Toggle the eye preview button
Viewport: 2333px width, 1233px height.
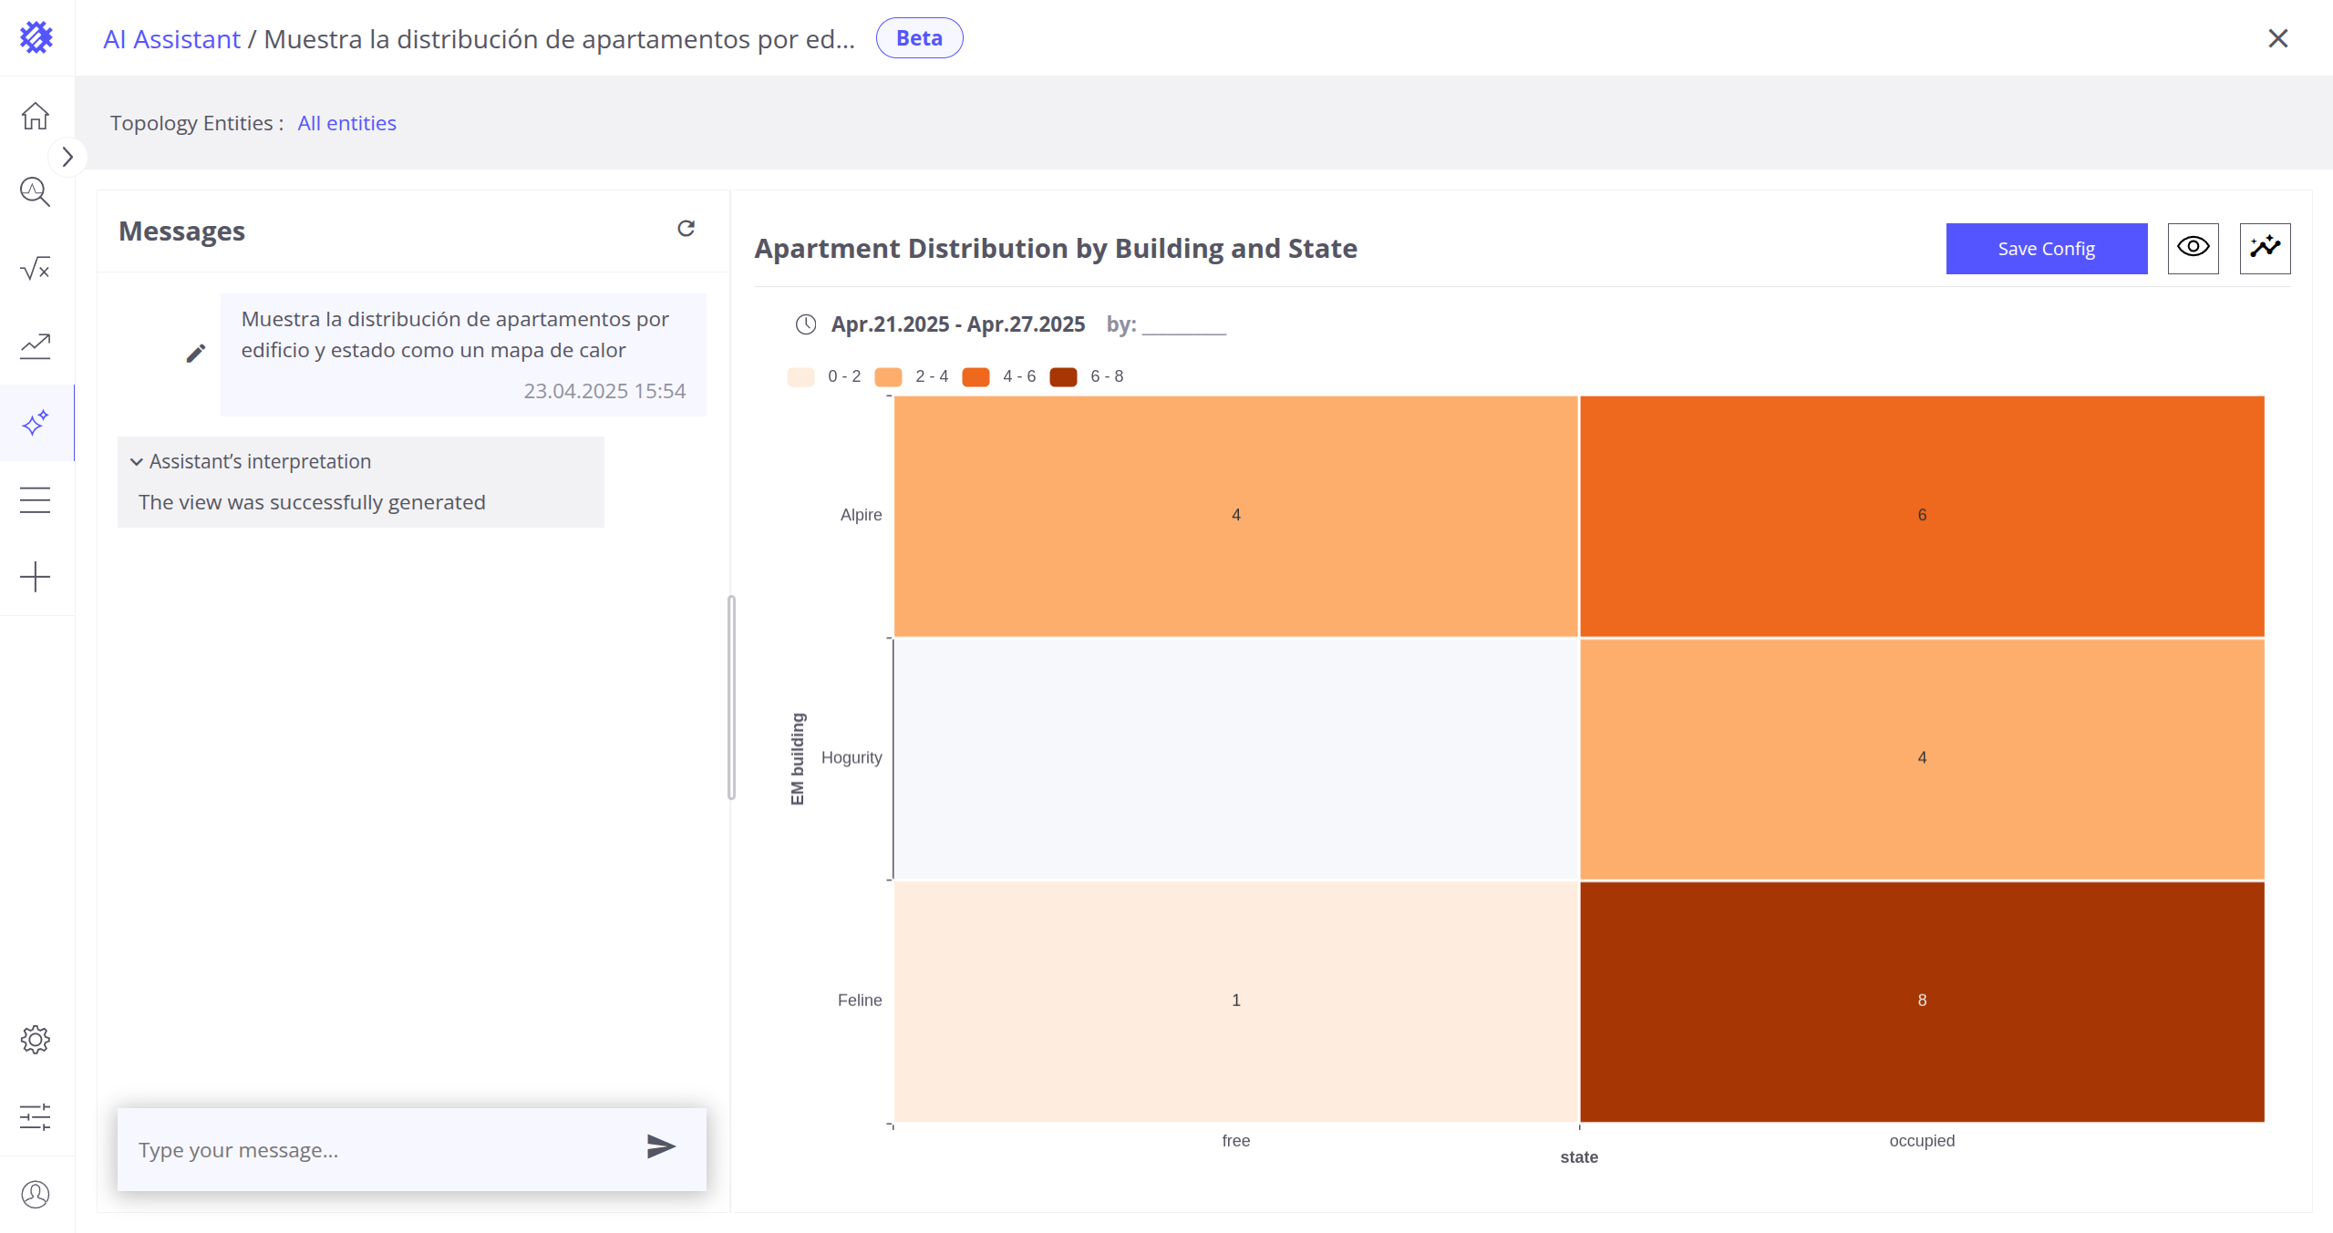pyautogui.click(x=2193, y=248)
